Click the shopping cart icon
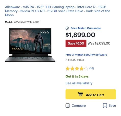Viewport: 121px width, 116px height. [80, 94]
